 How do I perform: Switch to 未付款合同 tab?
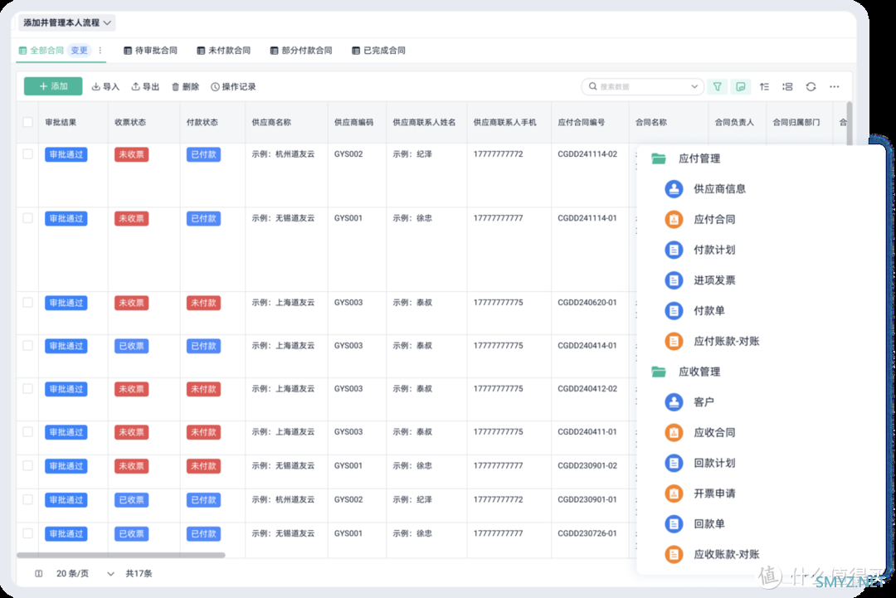pyautogui.click(x=223, y=51)
